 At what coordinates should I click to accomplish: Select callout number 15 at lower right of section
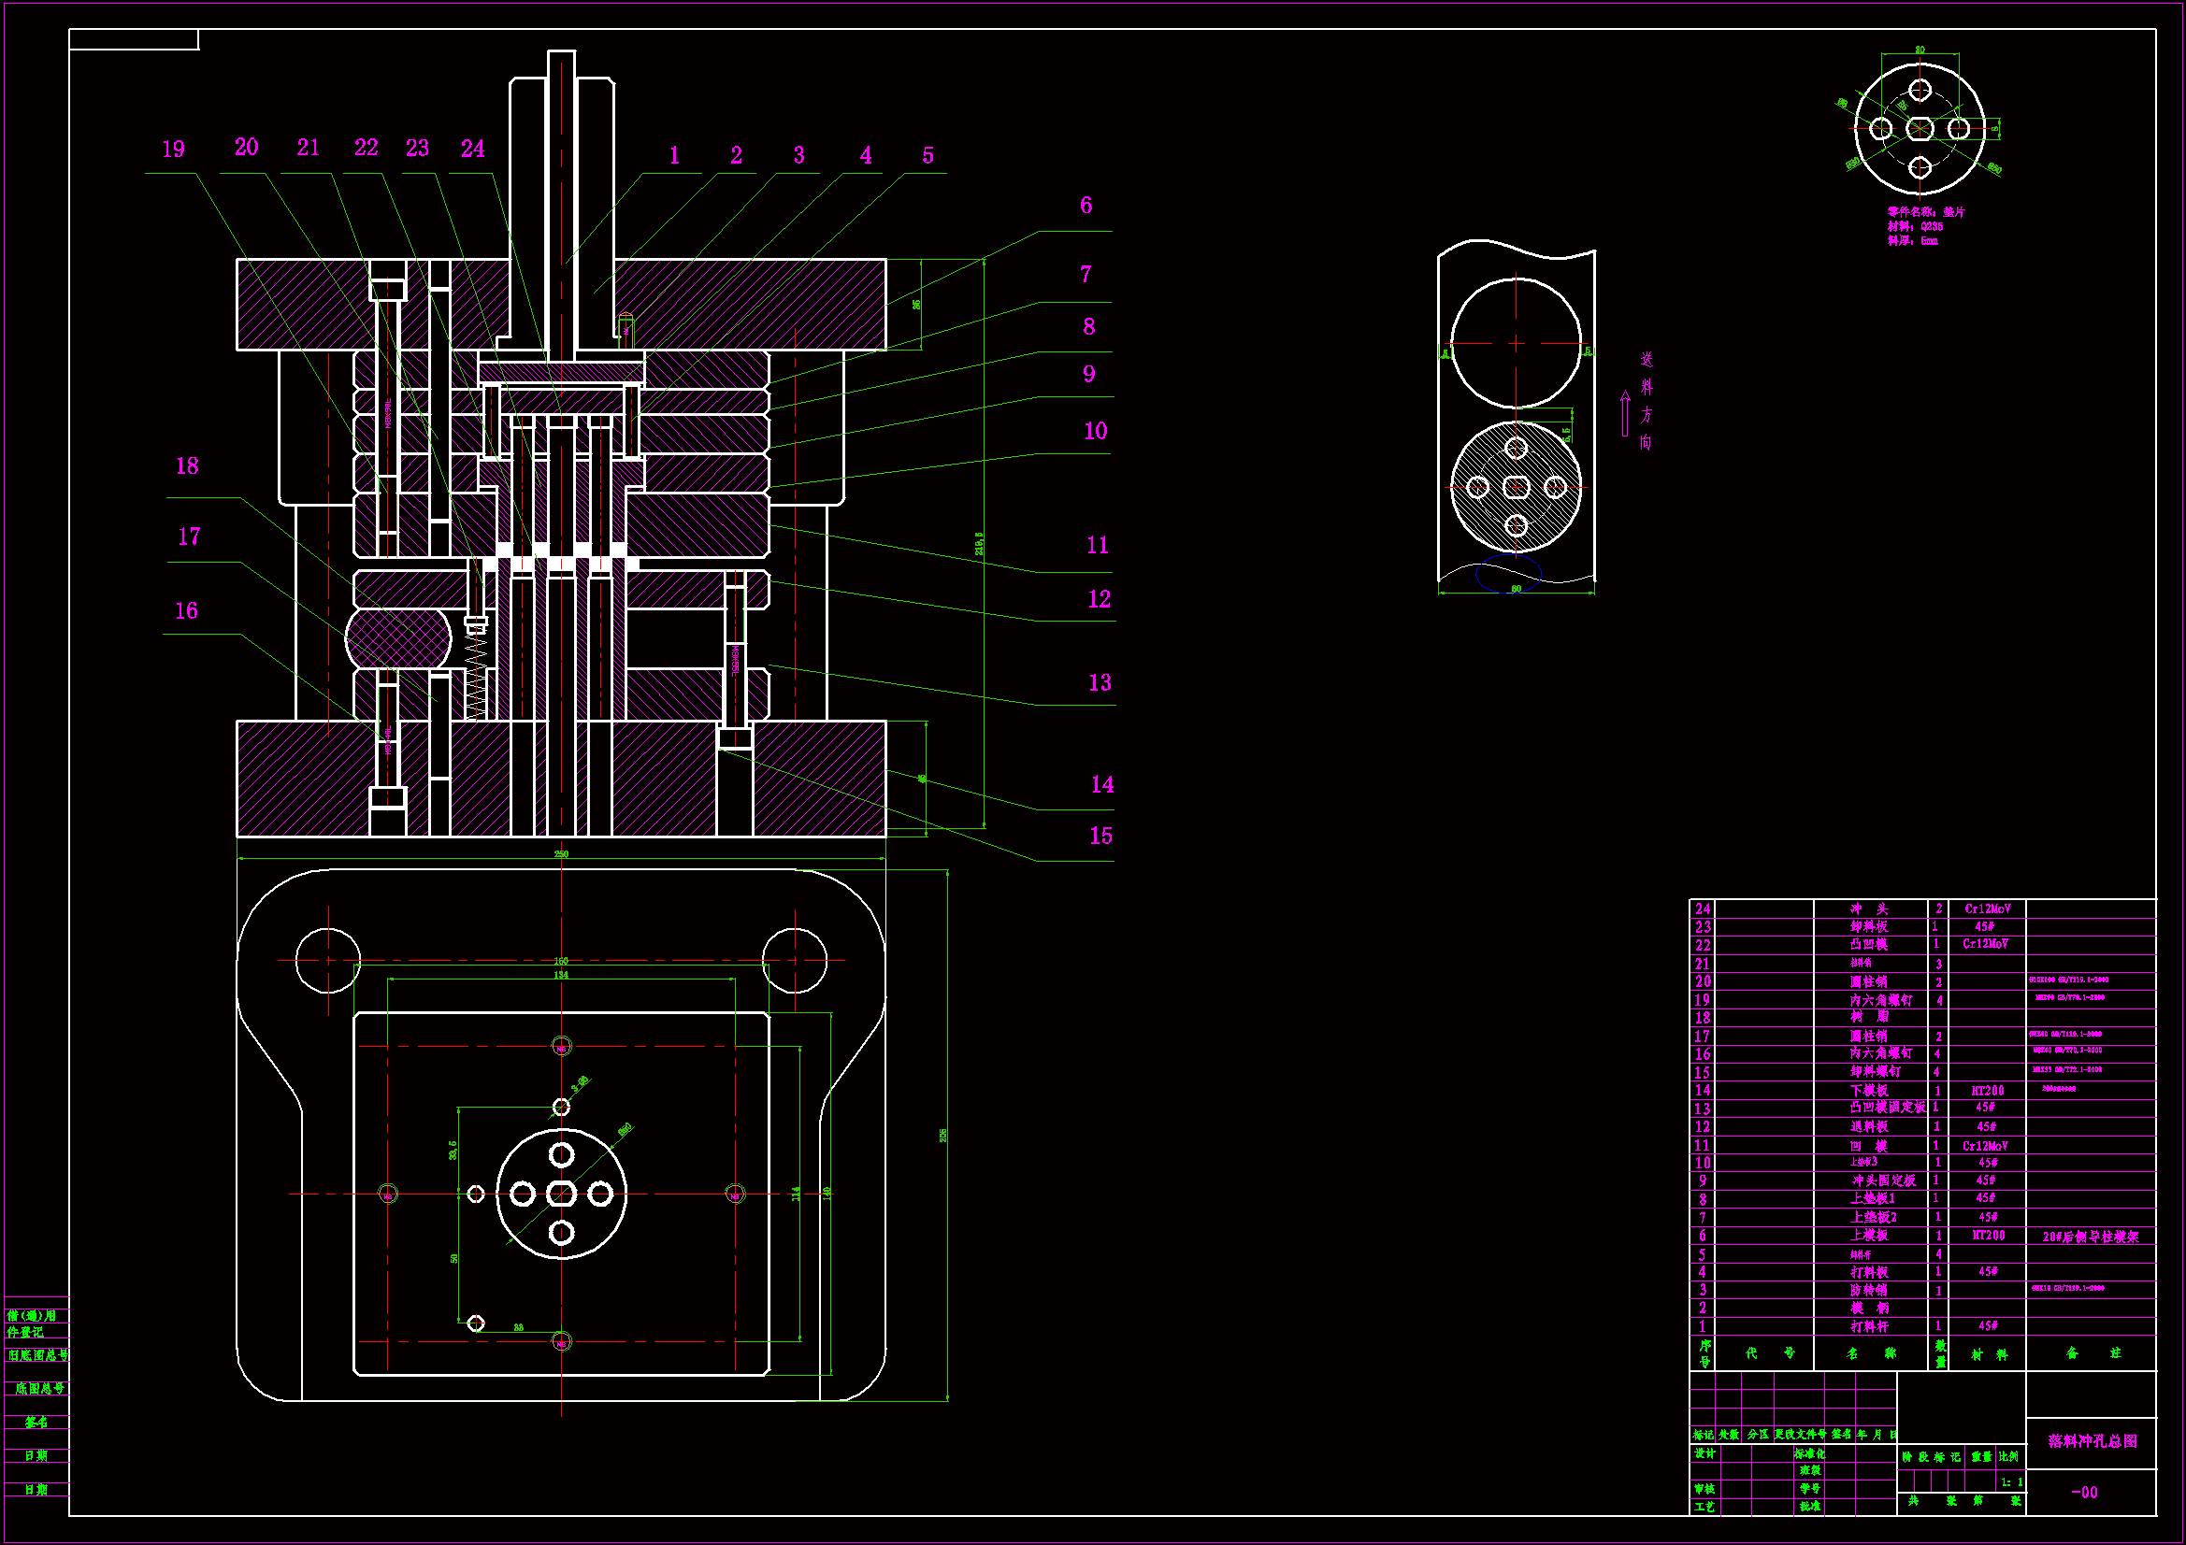(1100, 836)
